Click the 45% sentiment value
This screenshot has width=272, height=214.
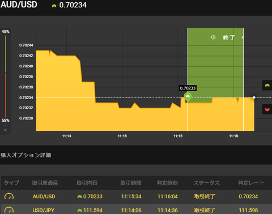click(x=6, y=32)
